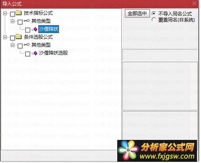Click the key icon beside 其他类型 under 技术指标公式
The image size is (201, 163).
(x=27, y=21)
